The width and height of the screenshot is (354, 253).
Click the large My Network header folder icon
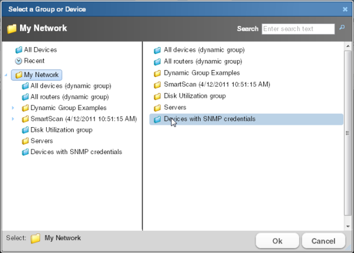pyautogui.click(x=12, y=29)
